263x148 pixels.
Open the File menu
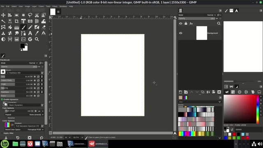[2, 7]
